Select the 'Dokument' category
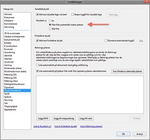The width and height of the screenshot is (150, 140). [17, 17]
